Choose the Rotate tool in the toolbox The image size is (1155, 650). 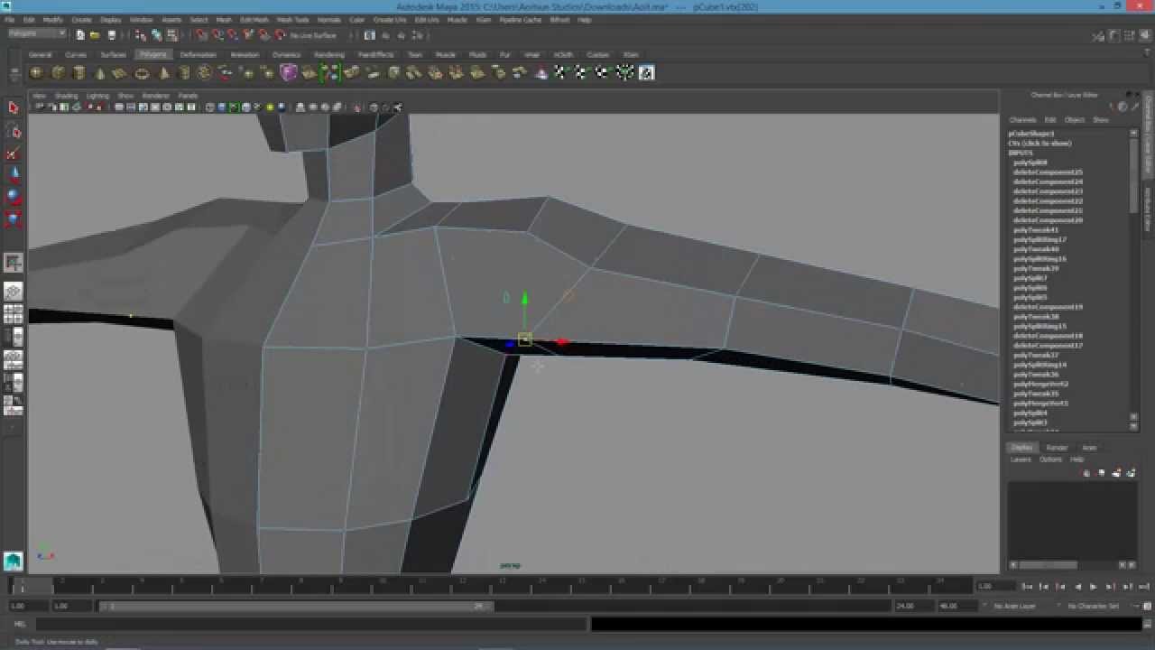(13, 195)
